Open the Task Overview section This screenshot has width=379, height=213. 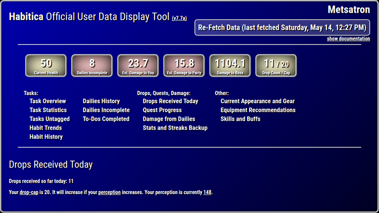48,101
